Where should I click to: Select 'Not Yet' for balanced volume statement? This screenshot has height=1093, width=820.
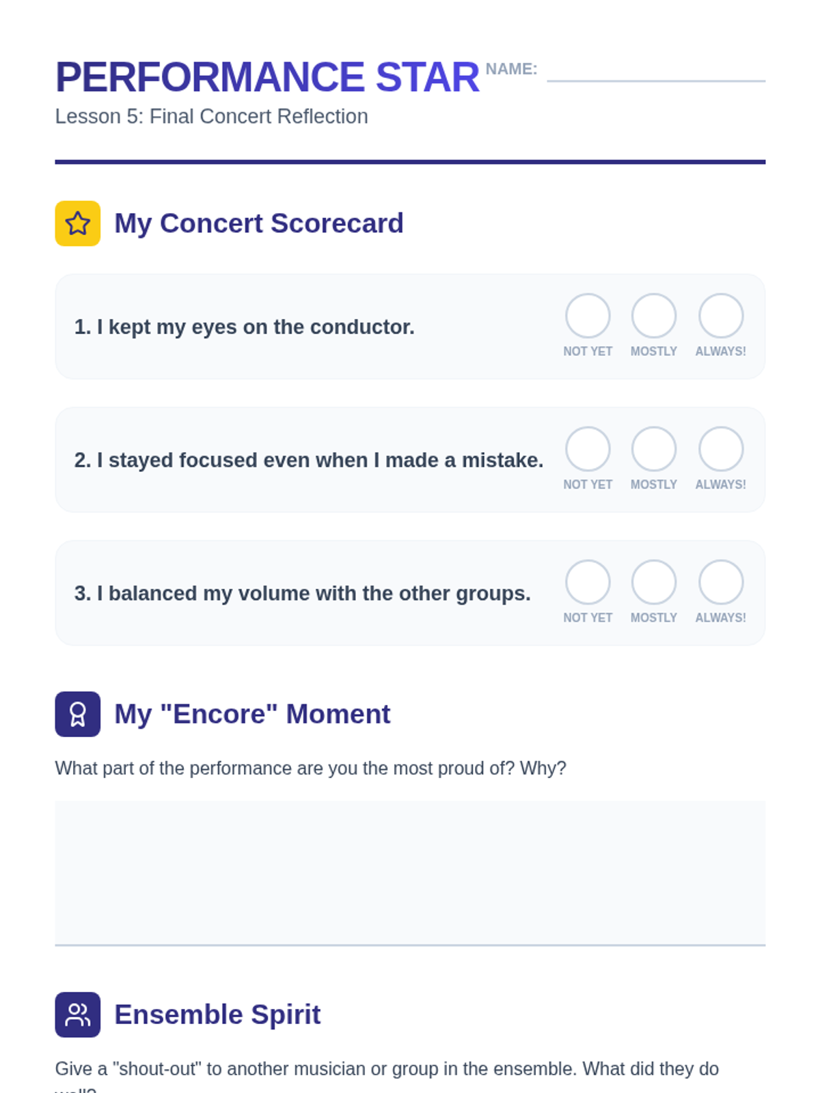(x=588, y=582)
